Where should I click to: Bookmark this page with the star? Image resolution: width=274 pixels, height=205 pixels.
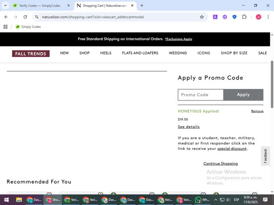pyautogui.click(x=202, y=17)
